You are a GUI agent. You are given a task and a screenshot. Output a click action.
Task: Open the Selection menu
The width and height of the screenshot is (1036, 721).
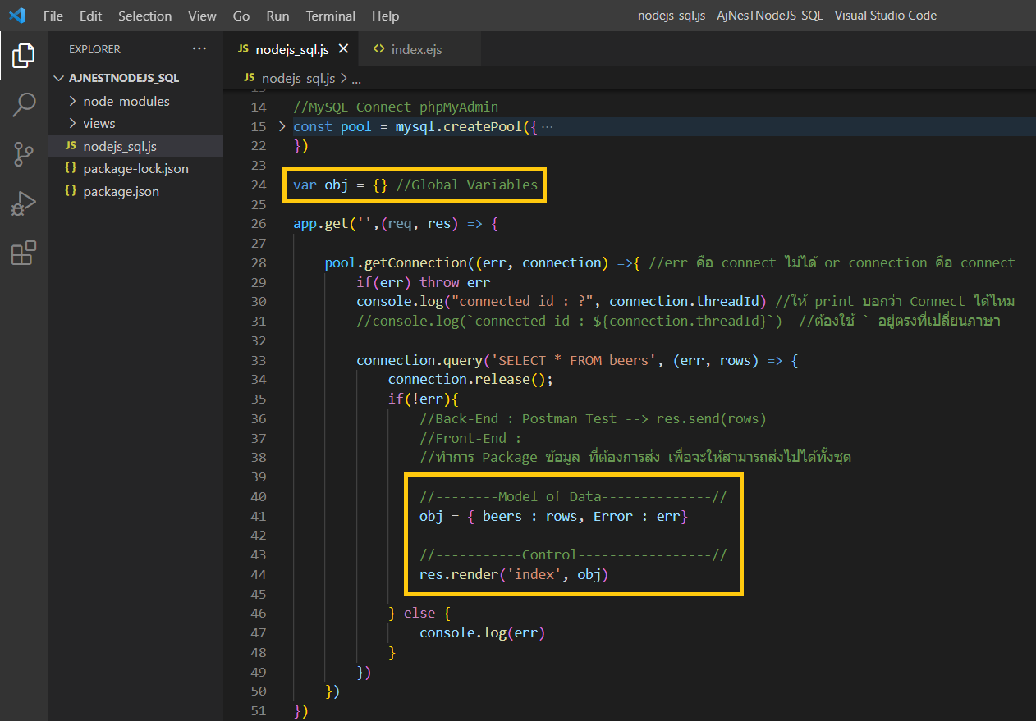pyautogui.click(x=144, y=16)
